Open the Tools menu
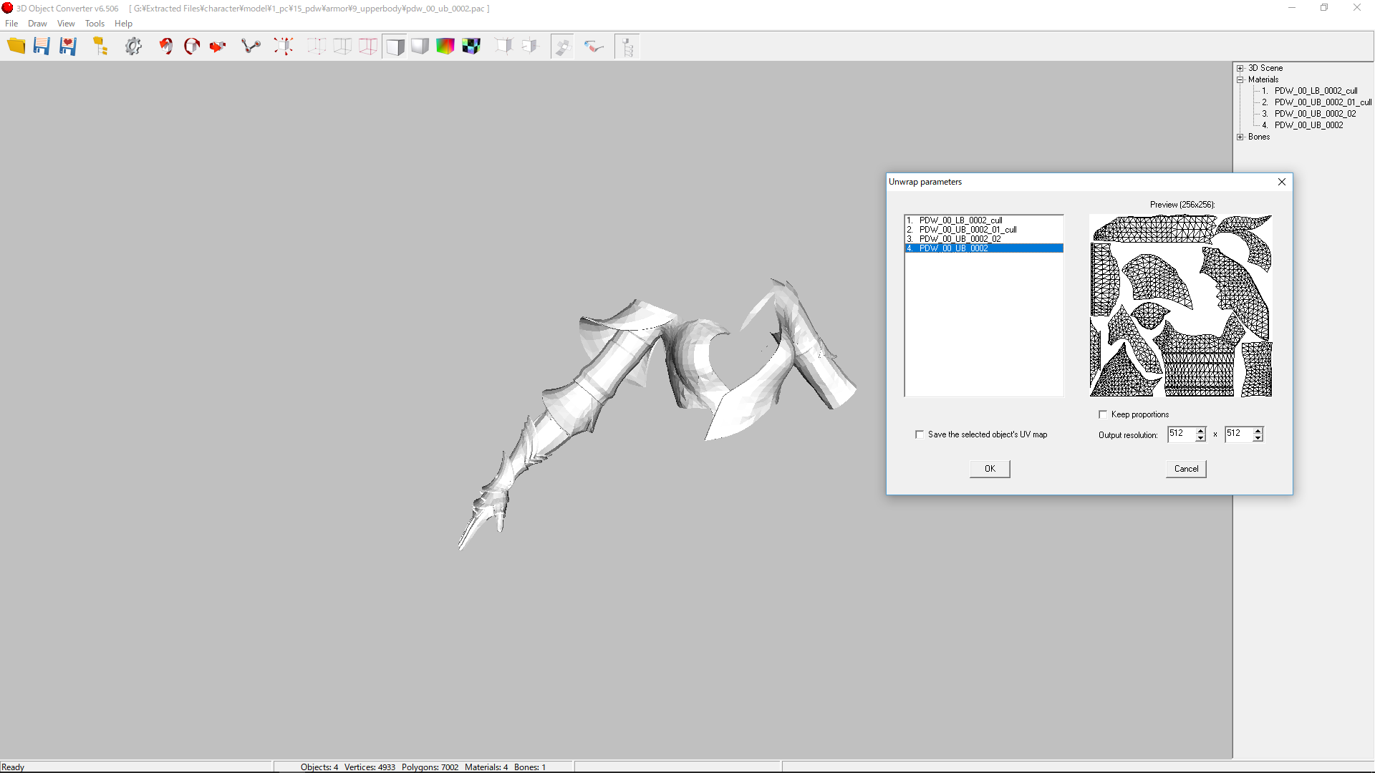The width and height of the screenshot is (1375, 773). click(95, 24)
